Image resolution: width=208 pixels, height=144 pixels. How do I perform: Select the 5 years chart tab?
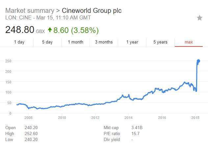160,42
